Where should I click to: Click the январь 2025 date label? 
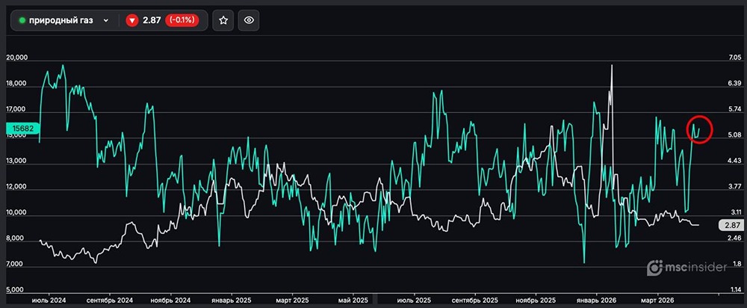coord(230,300)
